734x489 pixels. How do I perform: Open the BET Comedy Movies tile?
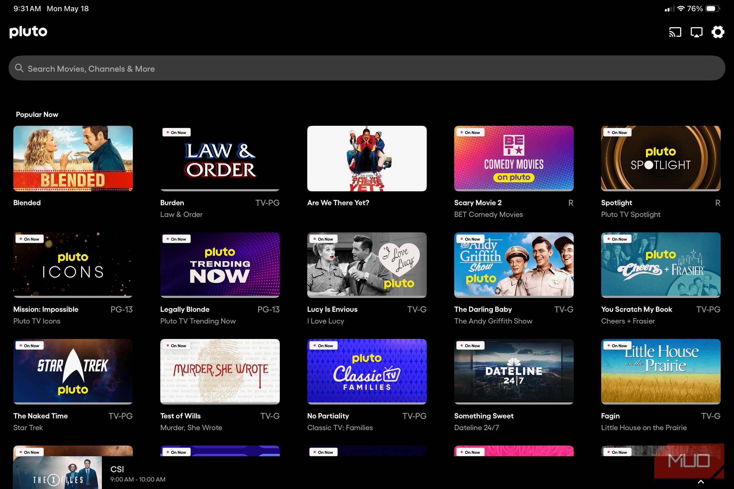[x=514, y=159]
